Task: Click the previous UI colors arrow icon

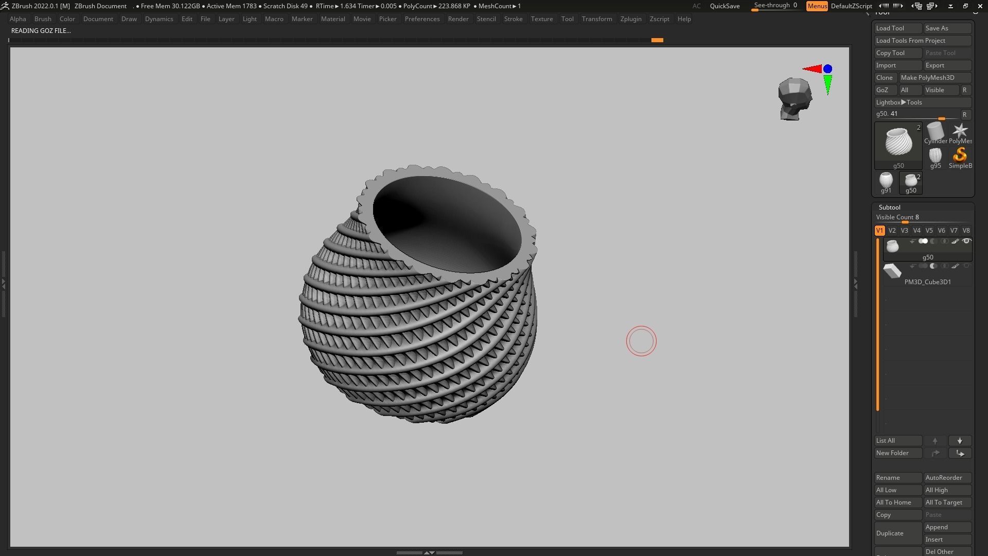Action: [883, 6]
